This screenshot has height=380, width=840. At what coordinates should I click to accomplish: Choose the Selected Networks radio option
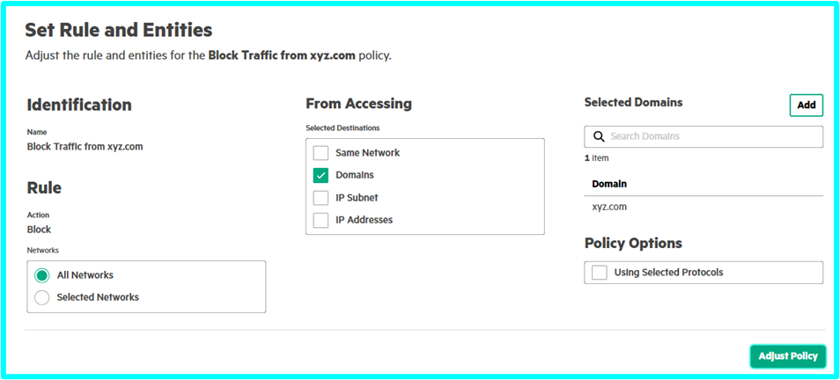41,297
